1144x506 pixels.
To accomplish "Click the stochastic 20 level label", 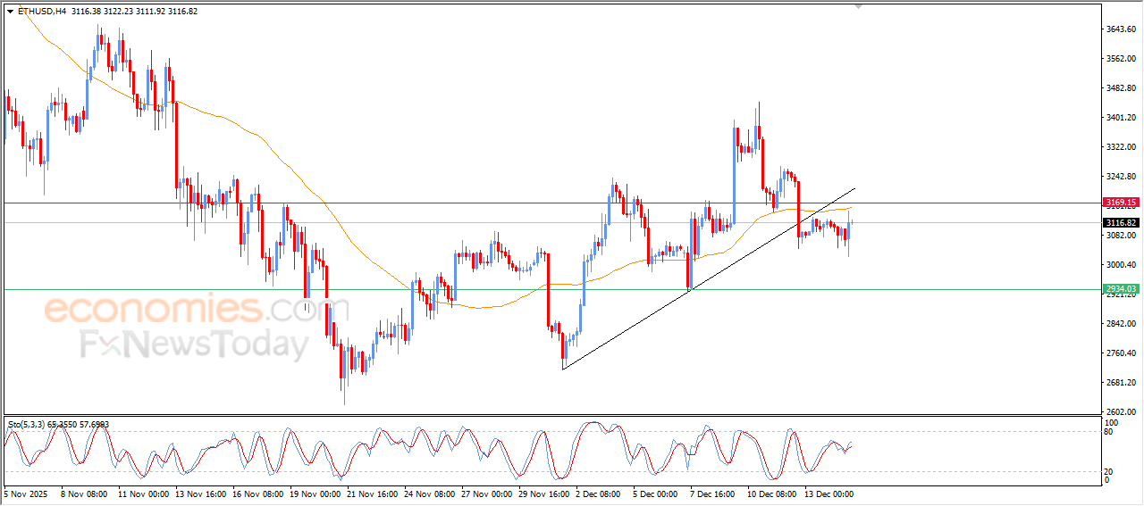I will point(1109,470).
